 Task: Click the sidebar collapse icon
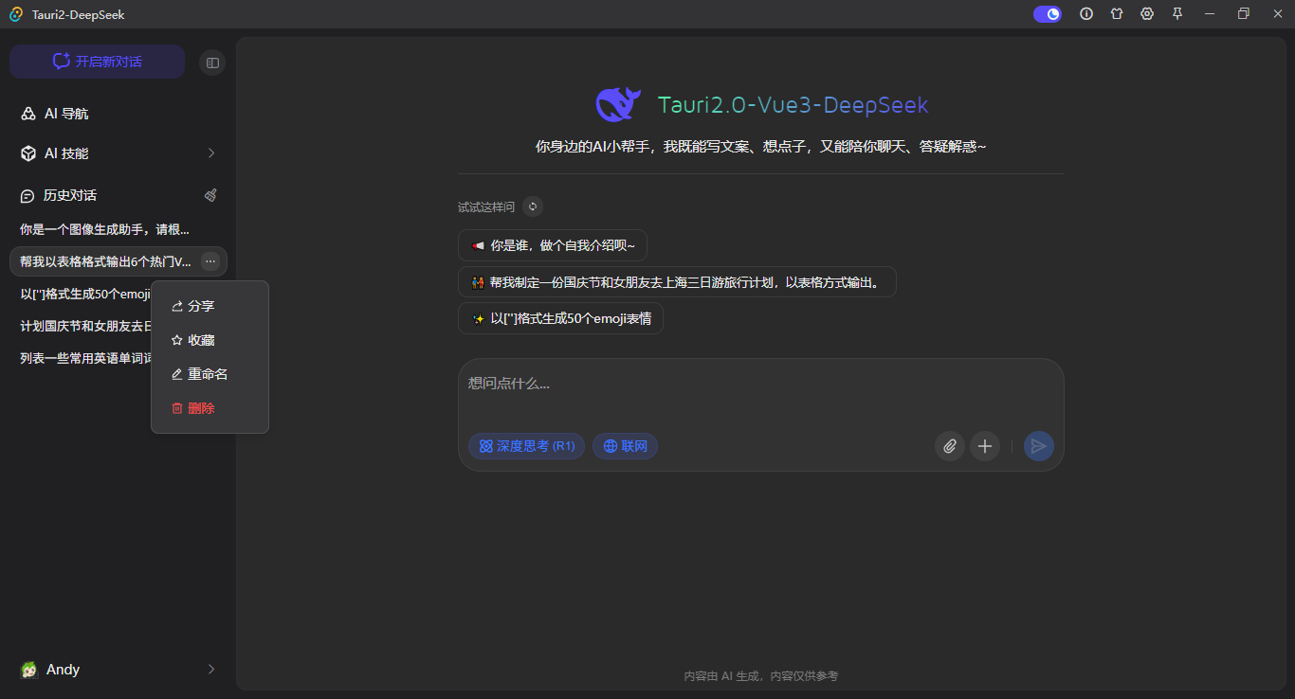tap(212, 63)
